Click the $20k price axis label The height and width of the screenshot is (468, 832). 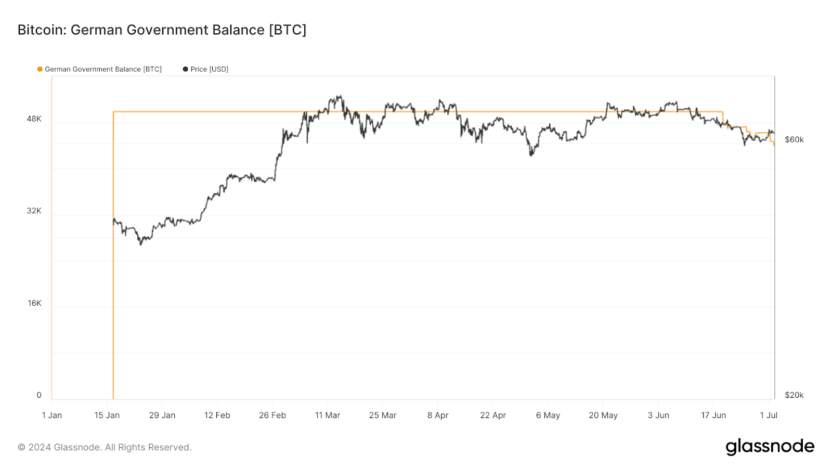(x=794, y=395)
